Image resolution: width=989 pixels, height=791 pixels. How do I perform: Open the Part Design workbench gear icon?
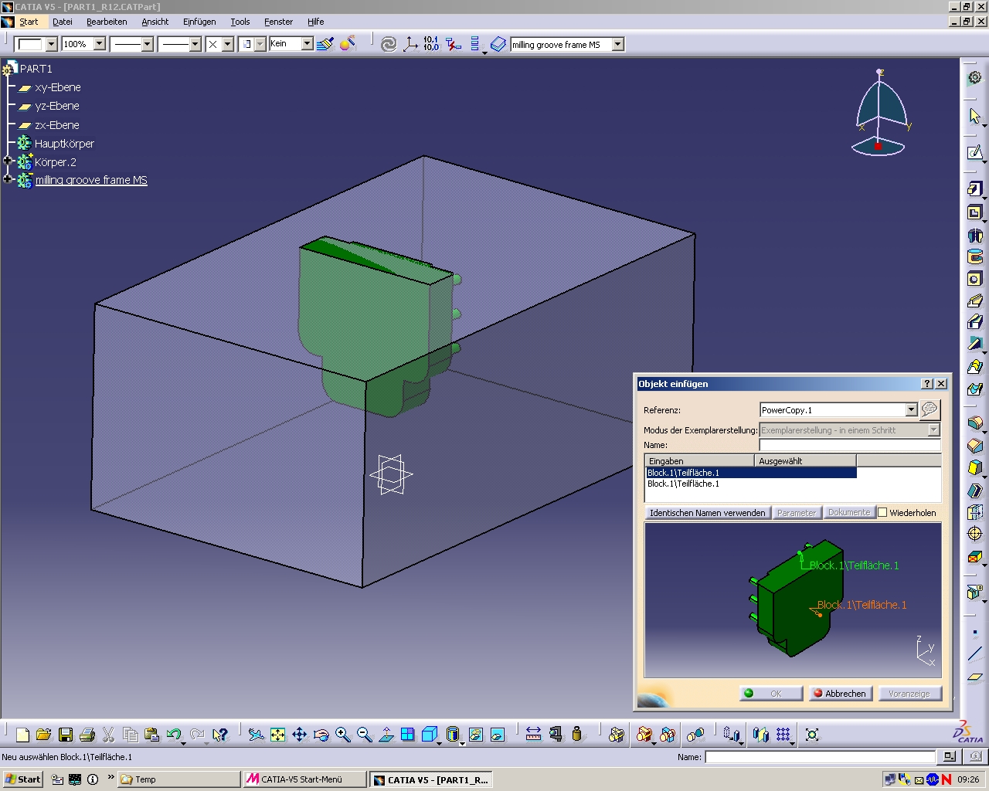click(975, 78)
